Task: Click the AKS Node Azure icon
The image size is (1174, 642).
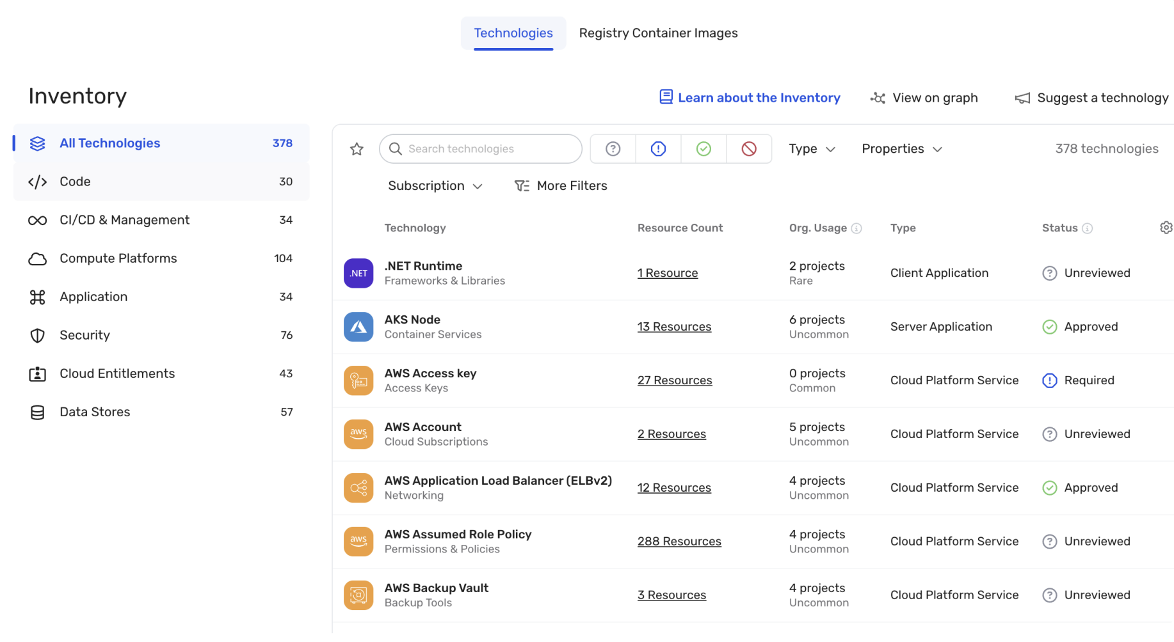Action: point(358,327)
